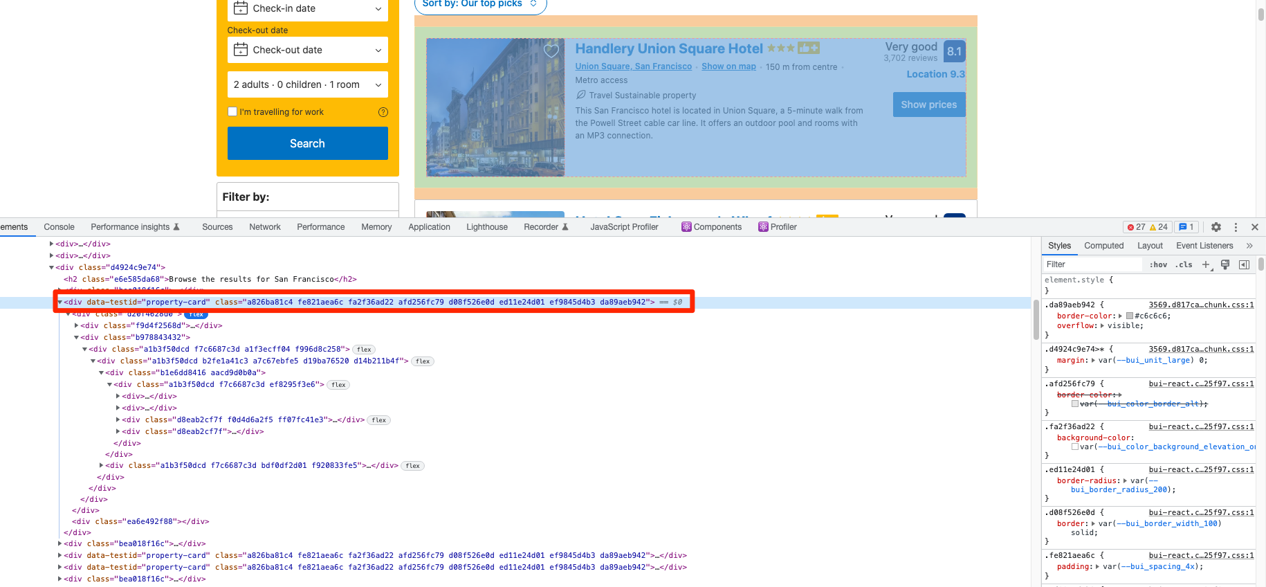Image resolution: width=1266 pixels, height=587 pixels.
Task: Click the flex badge beside class a1b3f50dcd f996d8c258
Action: coord(365,350)
